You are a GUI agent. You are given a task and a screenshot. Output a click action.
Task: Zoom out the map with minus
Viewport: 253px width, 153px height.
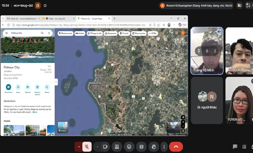(x=183, y=126)
